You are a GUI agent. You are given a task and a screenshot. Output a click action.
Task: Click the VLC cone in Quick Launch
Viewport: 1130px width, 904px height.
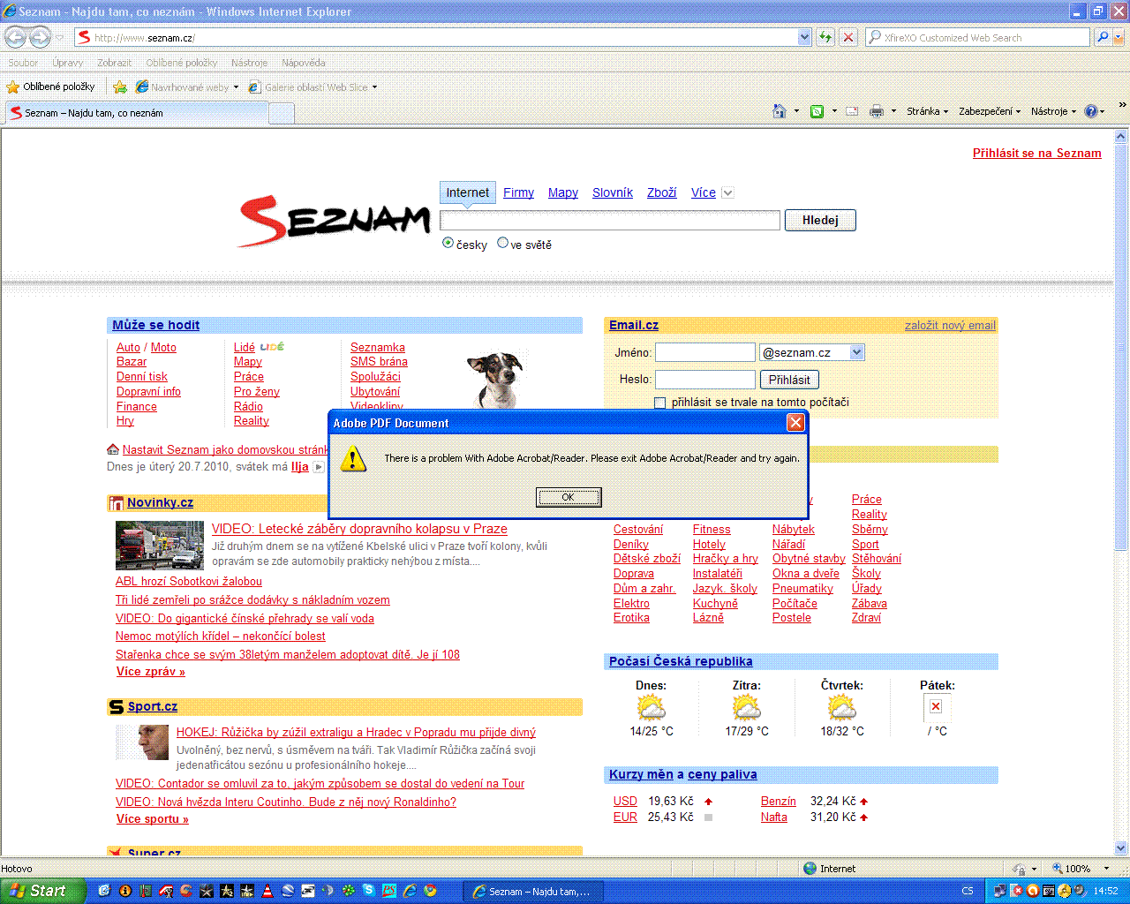click(267, 891)
